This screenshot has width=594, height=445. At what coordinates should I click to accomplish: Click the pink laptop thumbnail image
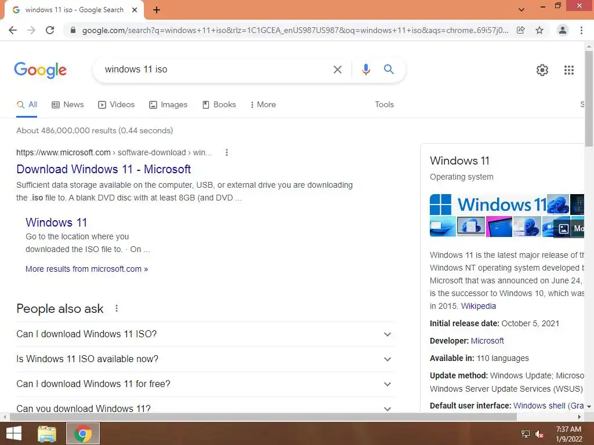(x=499, y=227)
